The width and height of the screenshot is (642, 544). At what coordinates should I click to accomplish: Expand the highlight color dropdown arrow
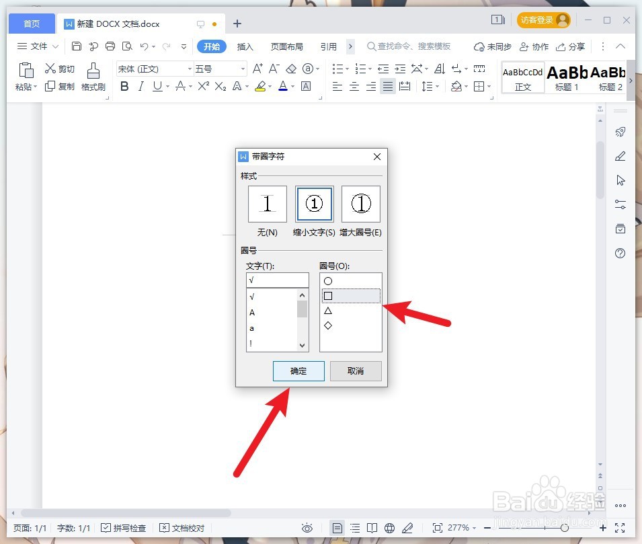[270, 87]
